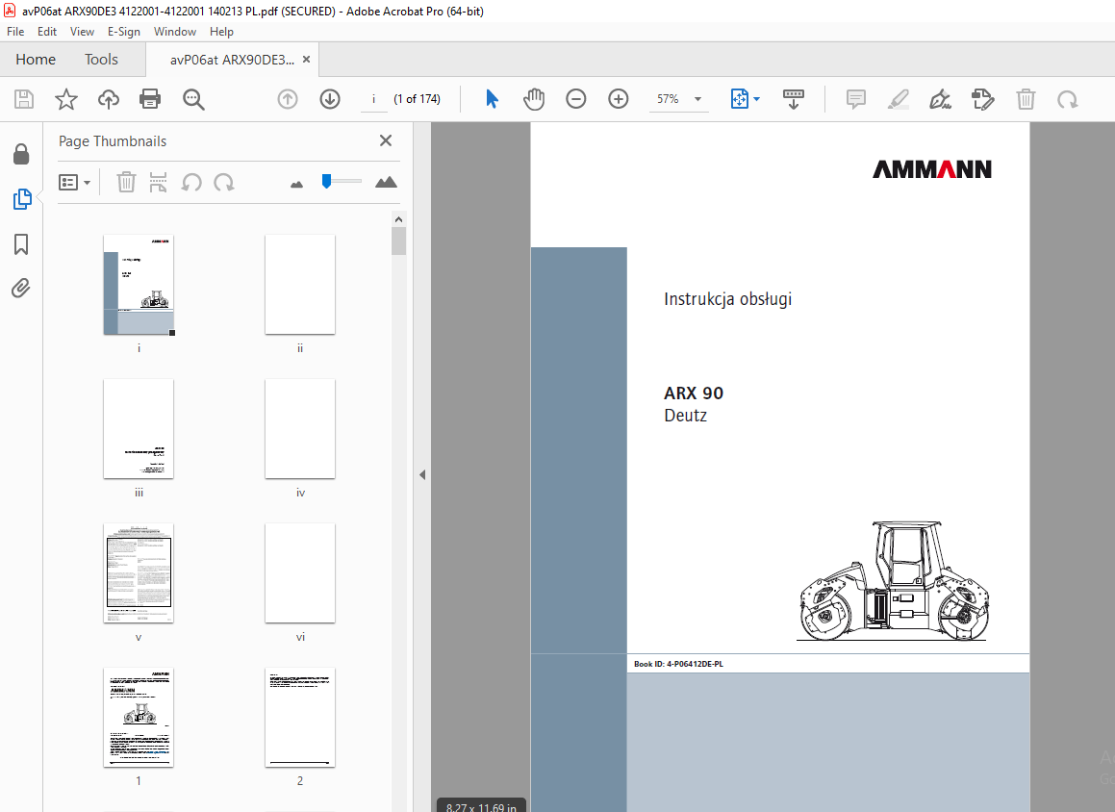Rotate page clockwise in thumbnails
The height and width of the screenshot is (812, 1115).
click(x=224, y=183)
